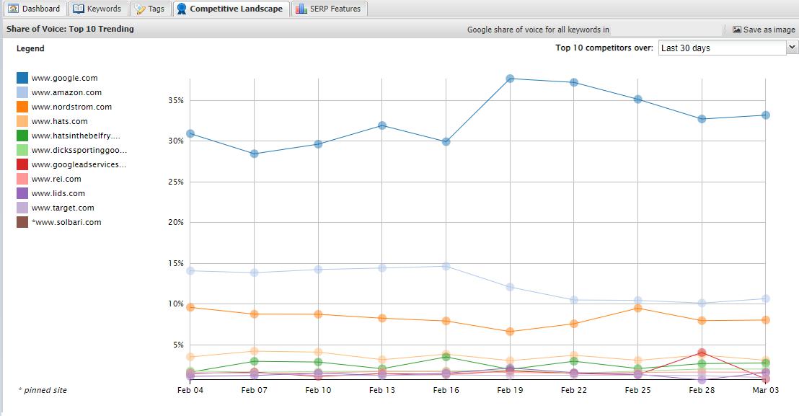The height and width of the screenshot is (416, 799).
Task: Select the www.amazon.com legend entry
Action: point(66,92)
